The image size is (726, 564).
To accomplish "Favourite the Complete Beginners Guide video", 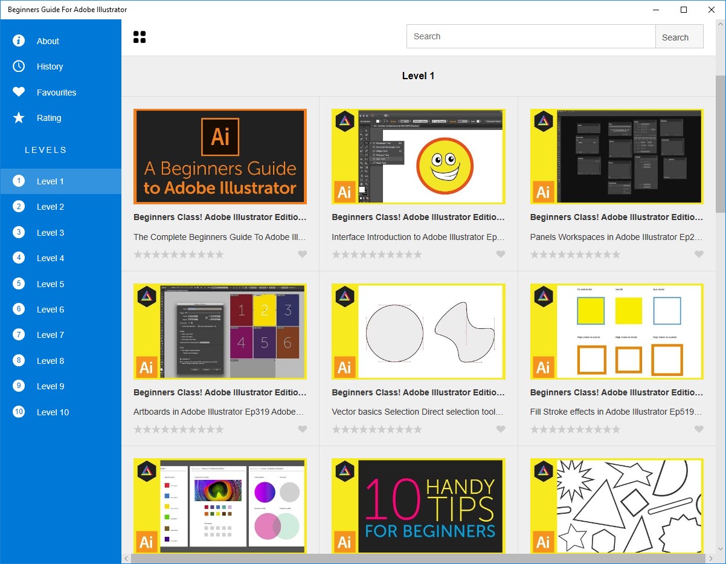I will 303,254.
